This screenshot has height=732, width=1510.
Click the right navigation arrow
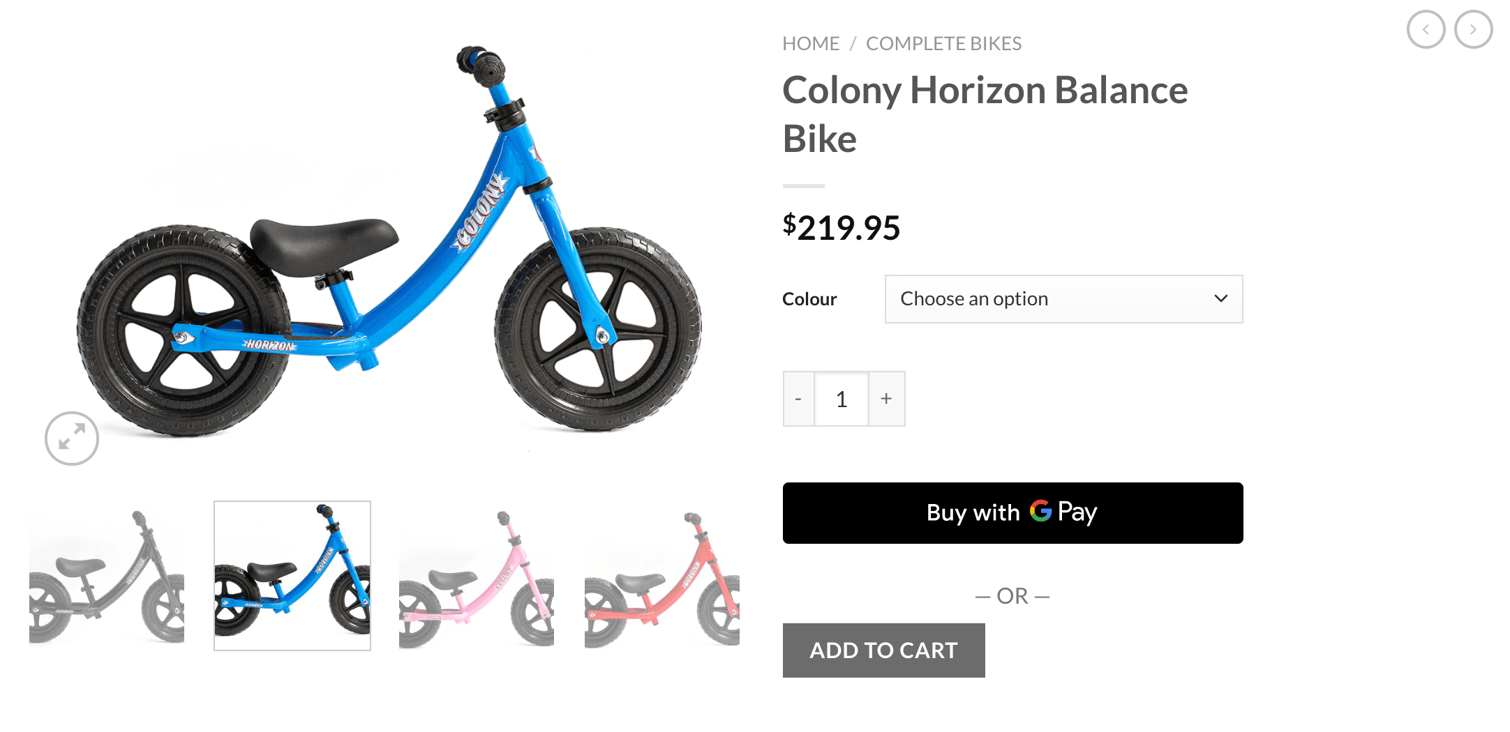[x=1473, y=29]
